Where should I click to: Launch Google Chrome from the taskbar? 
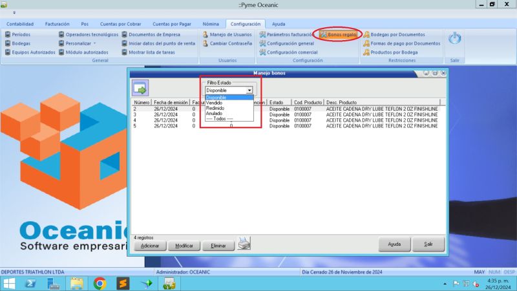(x=100, y=283)
